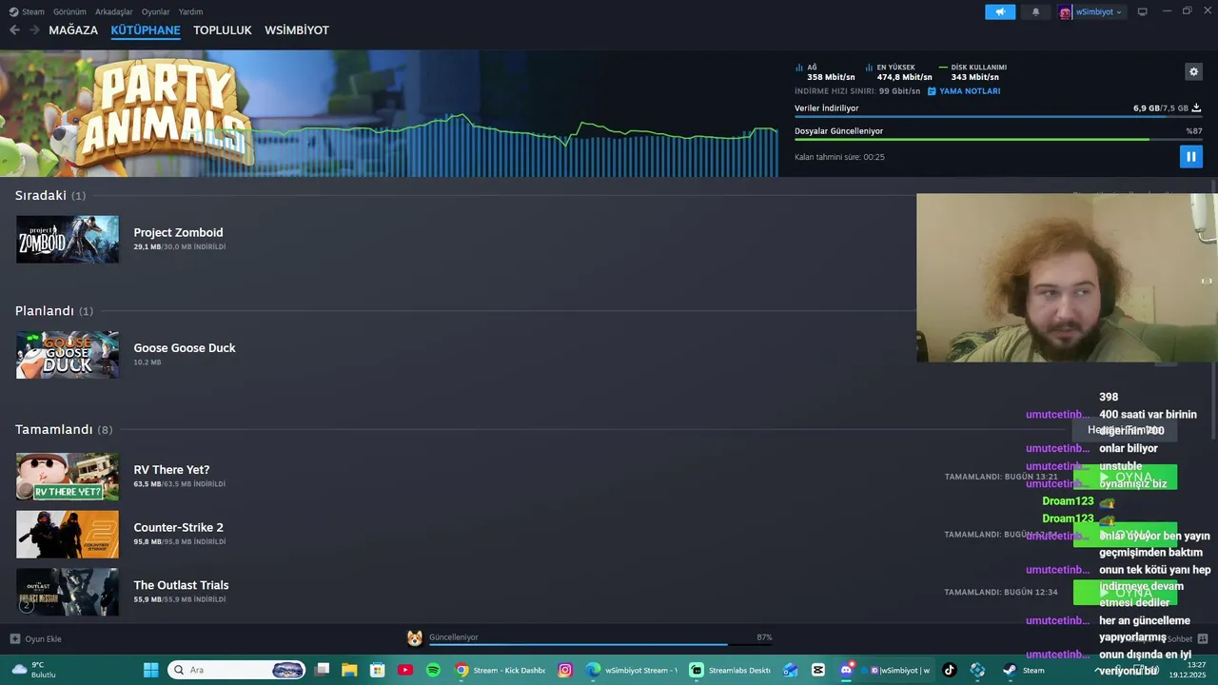This screenshot has height=685, width=1218.
Task: Open Discord from the taskbar
Action: pos(846,670)
